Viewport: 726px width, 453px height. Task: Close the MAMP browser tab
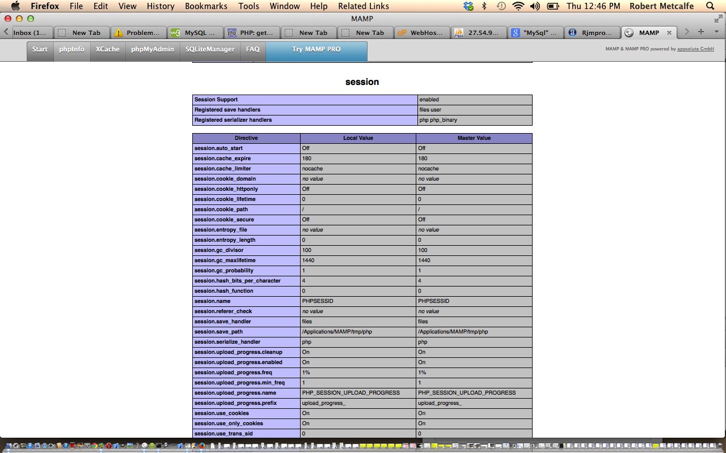(669, 33)
